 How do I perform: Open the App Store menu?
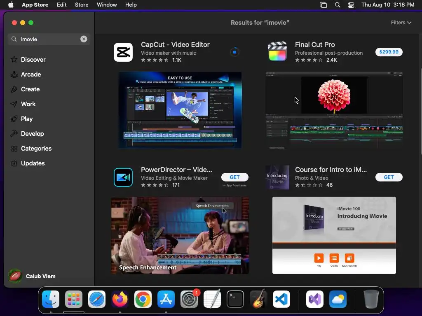pos(35,5)
